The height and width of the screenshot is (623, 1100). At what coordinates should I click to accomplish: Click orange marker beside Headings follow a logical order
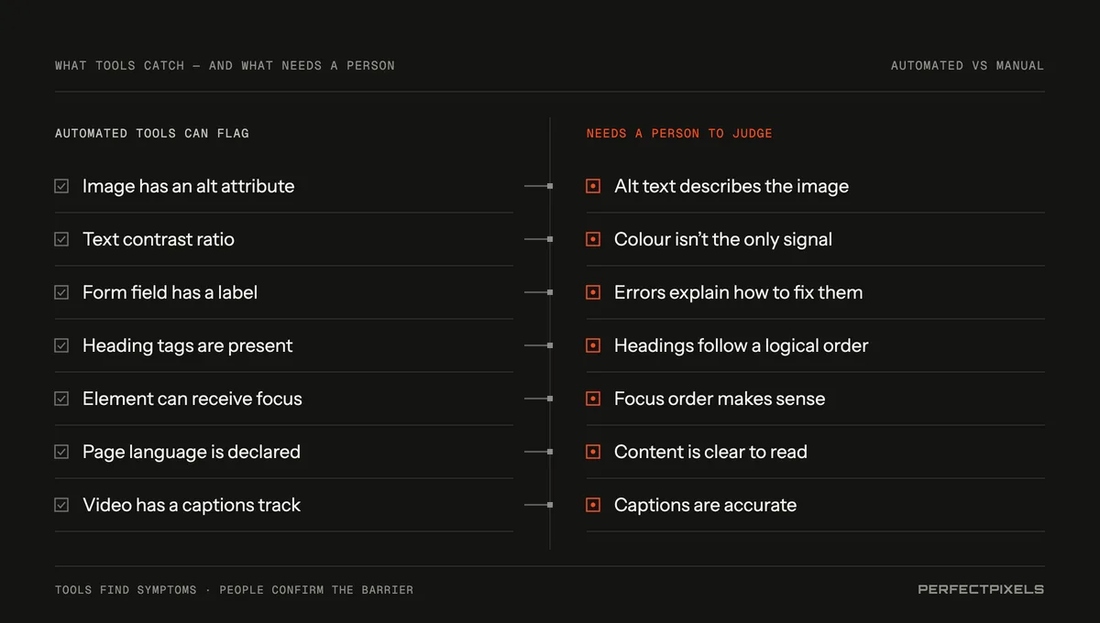593,345
